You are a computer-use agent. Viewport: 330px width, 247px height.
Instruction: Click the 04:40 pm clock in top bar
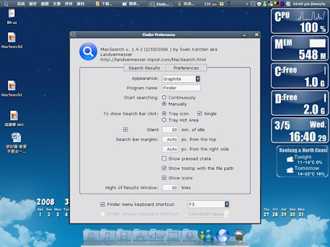[x=300, y=4]
